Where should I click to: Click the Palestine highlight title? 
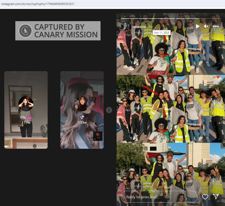point(139,26)
